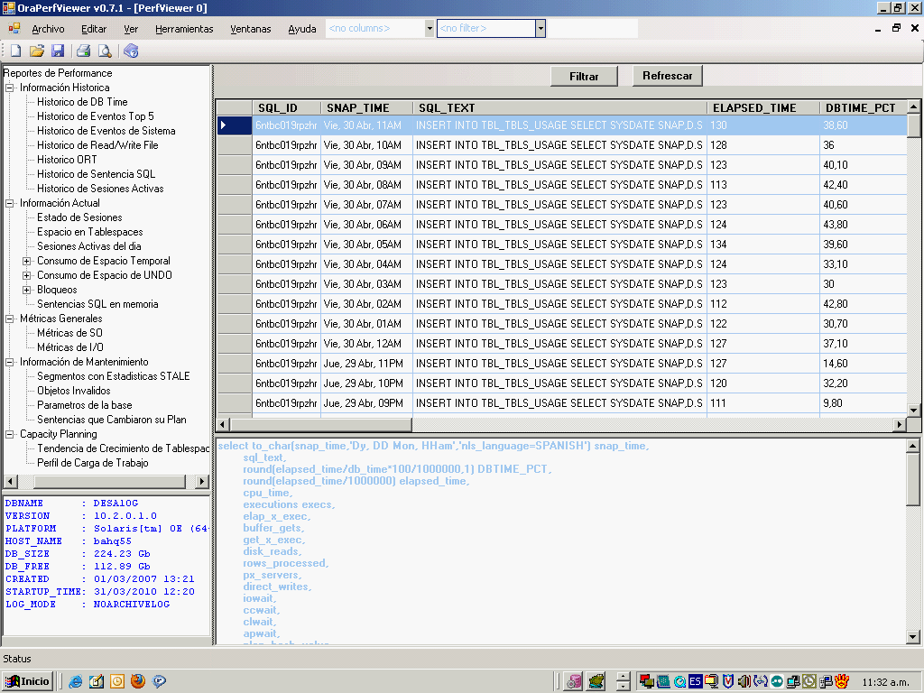Open the Ventanas menu
The image size is (924, 693).
click(x=250, y=28)
